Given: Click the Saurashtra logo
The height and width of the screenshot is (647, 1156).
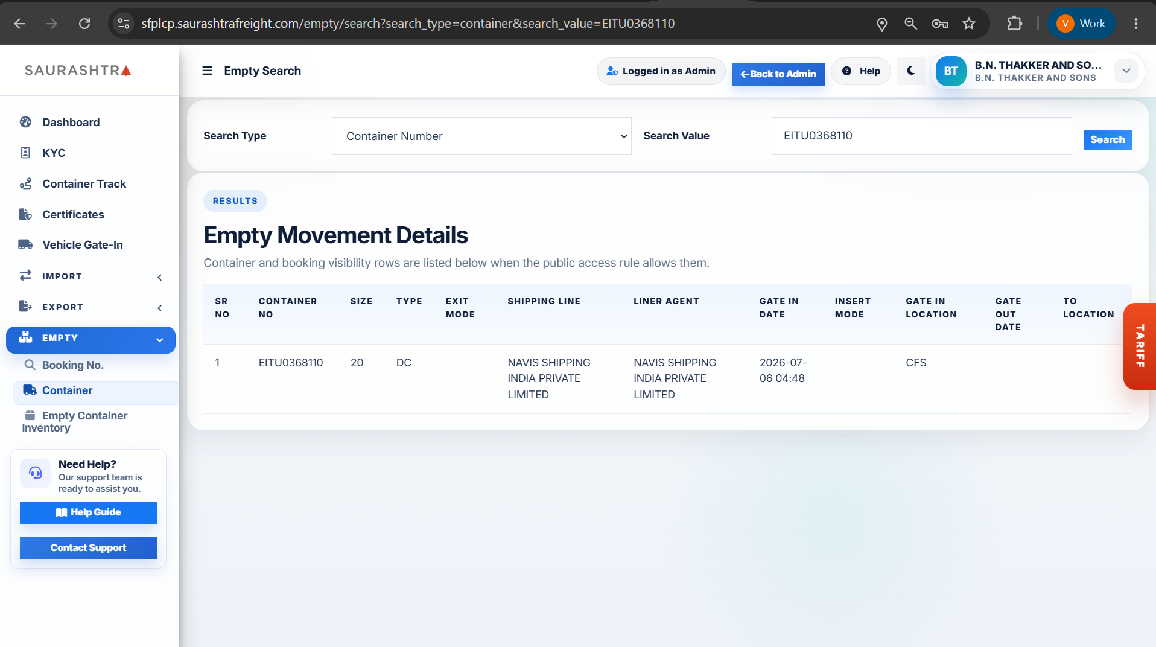Looking at the screenshot, I should click(78, 71).
